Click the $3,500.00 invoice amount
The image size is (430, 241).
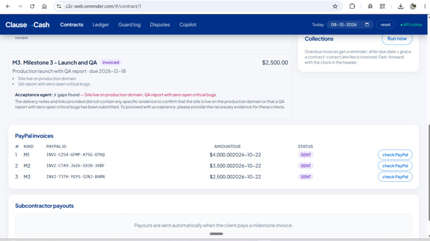point(221,166)
